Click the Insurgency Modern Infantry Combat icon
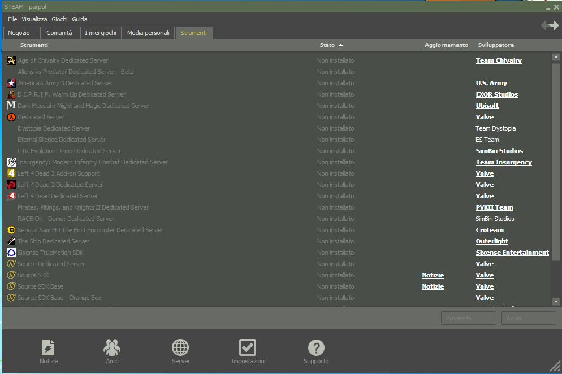The height and width of the screenshot is (374, 562). click(11, 162)
